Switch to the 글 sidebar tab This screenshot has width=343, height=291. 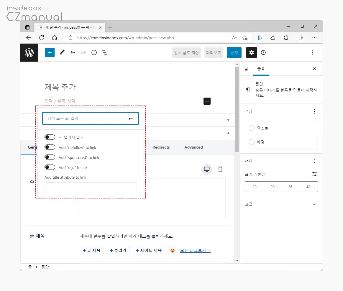tap(247, 69)
